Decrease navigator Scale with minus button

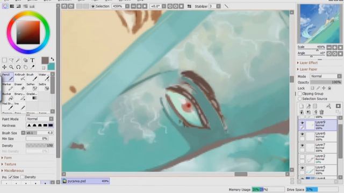pos(329,47)
